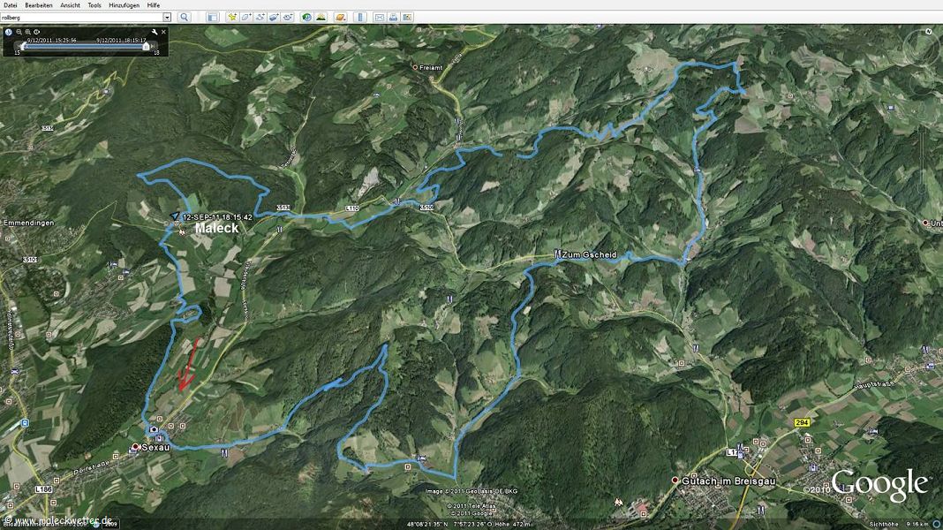Select the ruler measuring tool
Screen dimensions: 943x530
(358, 17)
